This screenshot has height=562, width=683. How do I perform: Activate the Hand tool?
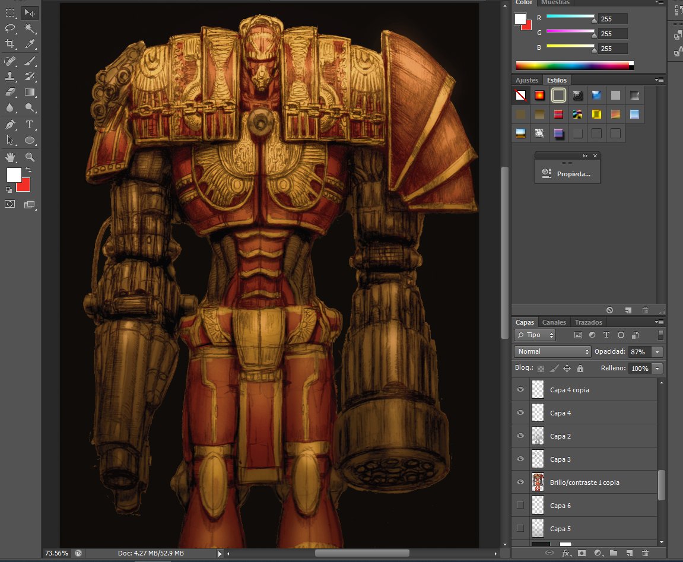tap(11, 157)
